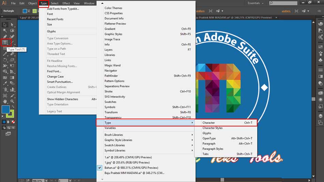Pick the Magic Wand tool in toolbar
324x182 pixels.
click(x=5, y=31)
